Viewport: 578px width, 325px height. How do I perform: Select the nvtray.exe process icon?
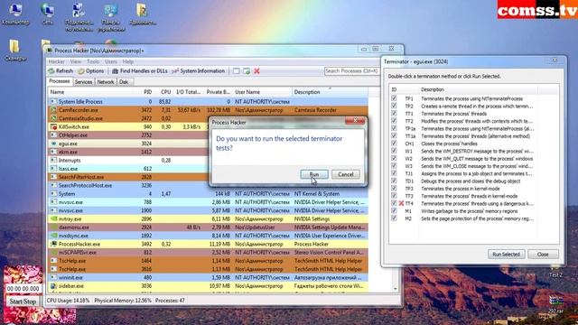click(53, 218)
